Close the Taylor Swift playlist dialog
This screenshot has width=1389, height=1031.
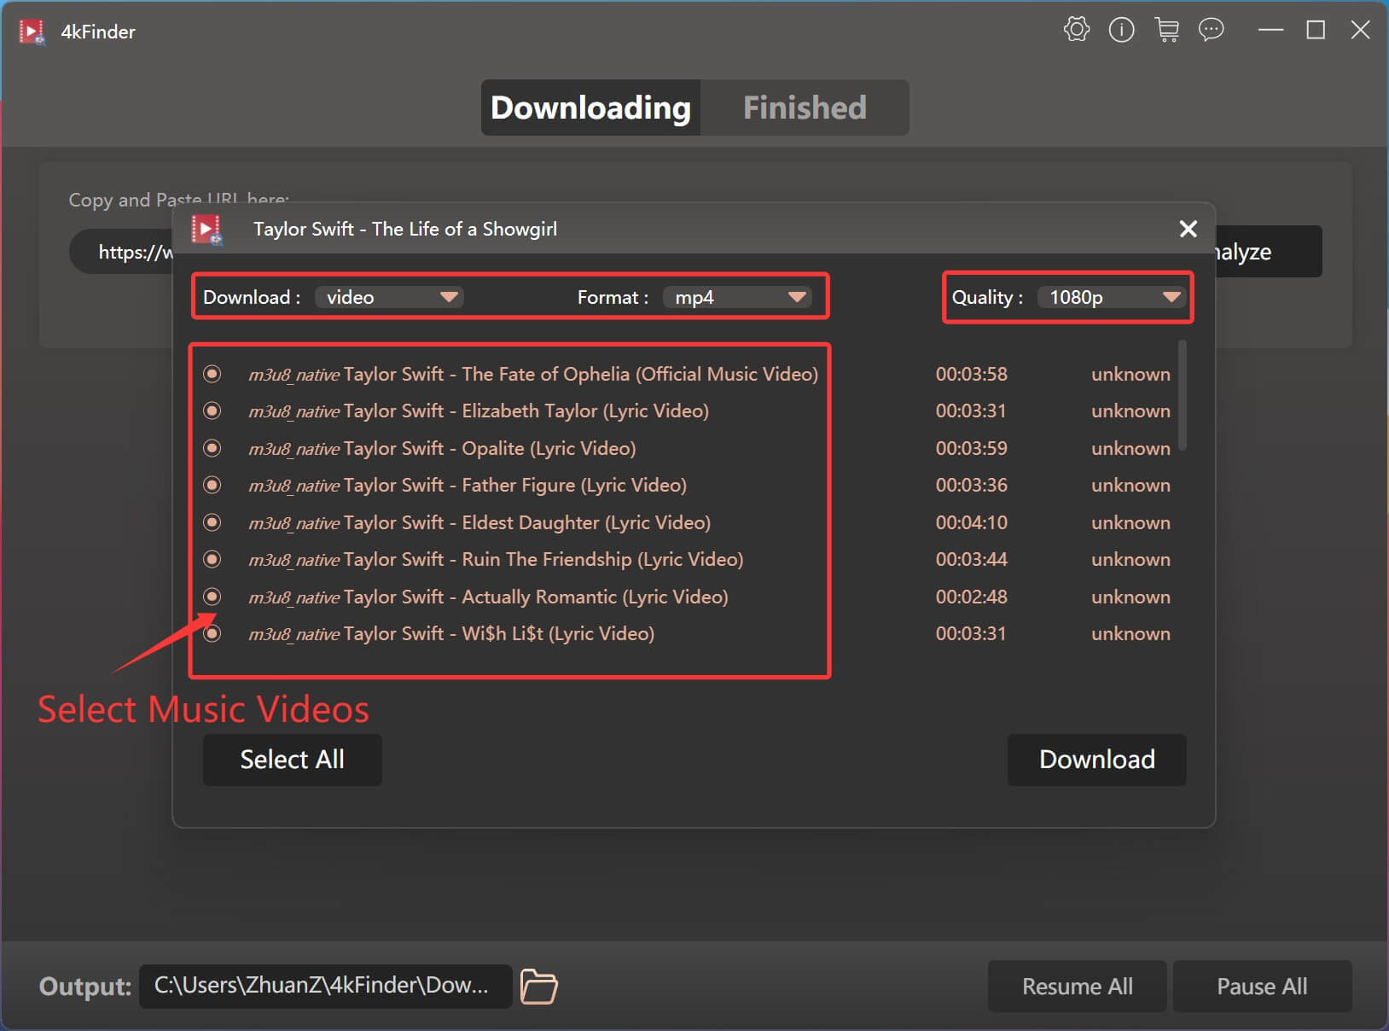pos(1188,229)
